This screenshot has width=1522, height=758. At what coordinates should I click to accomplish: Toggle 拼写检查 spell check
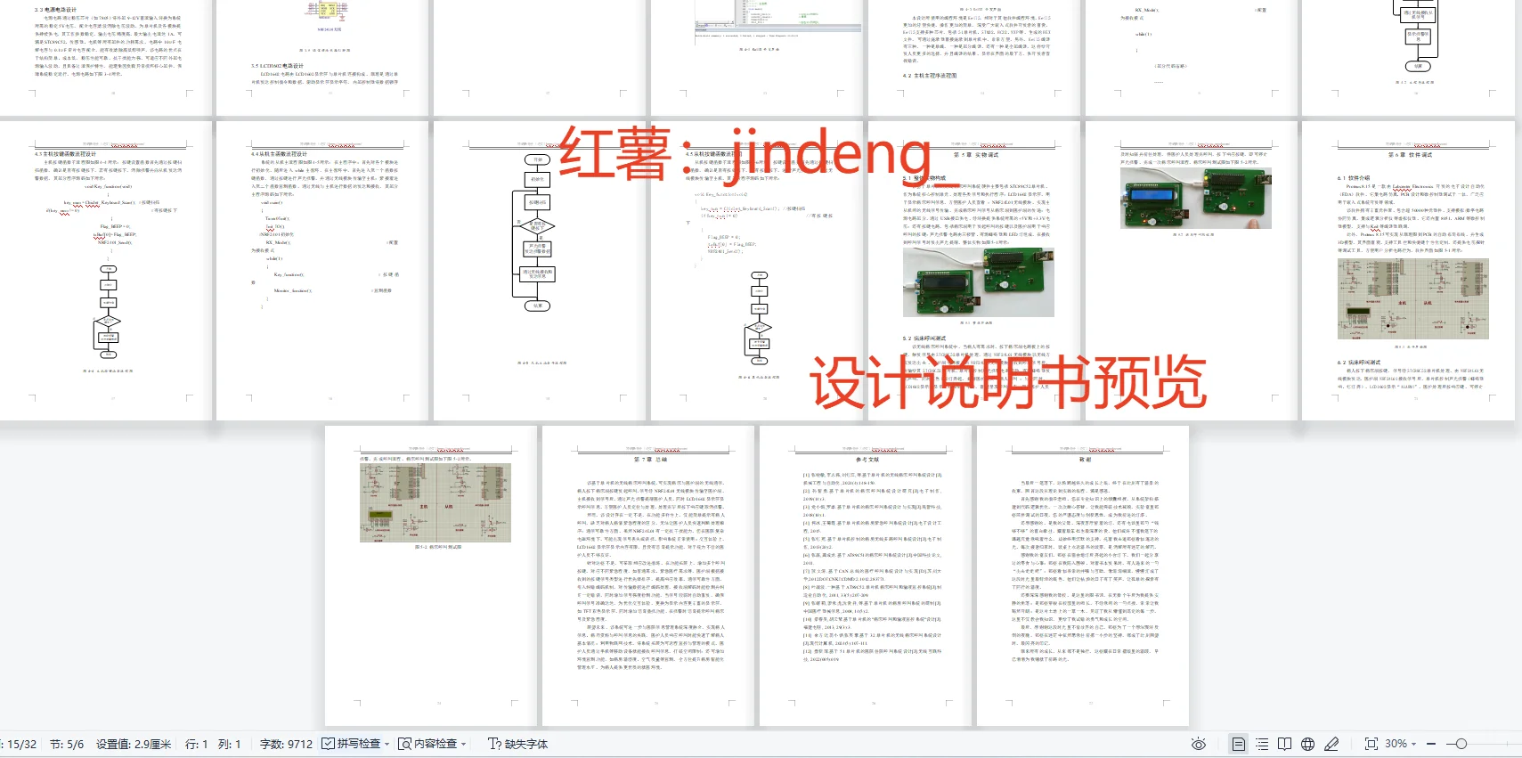351,744
